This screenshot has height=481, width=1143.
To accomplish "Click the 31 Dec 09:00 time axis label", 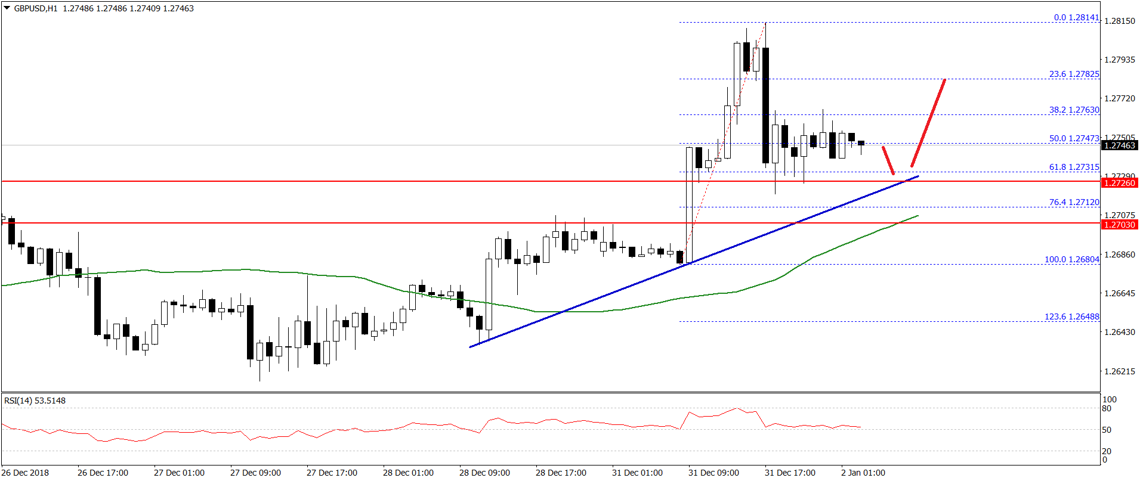I will pyautogui.click(x=713, y=473).
